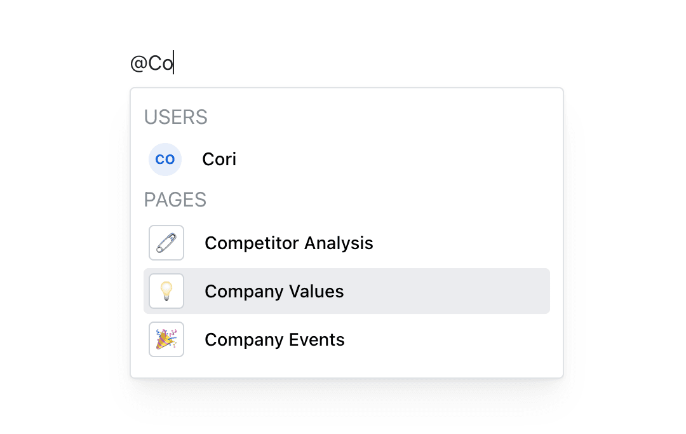686x434 pixels.
Task: Click the lightbulb page icon
Action: [166, 291]
